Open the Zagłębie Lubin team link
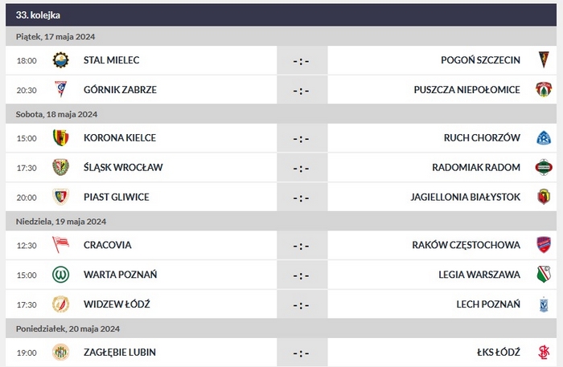 point(120,353)
